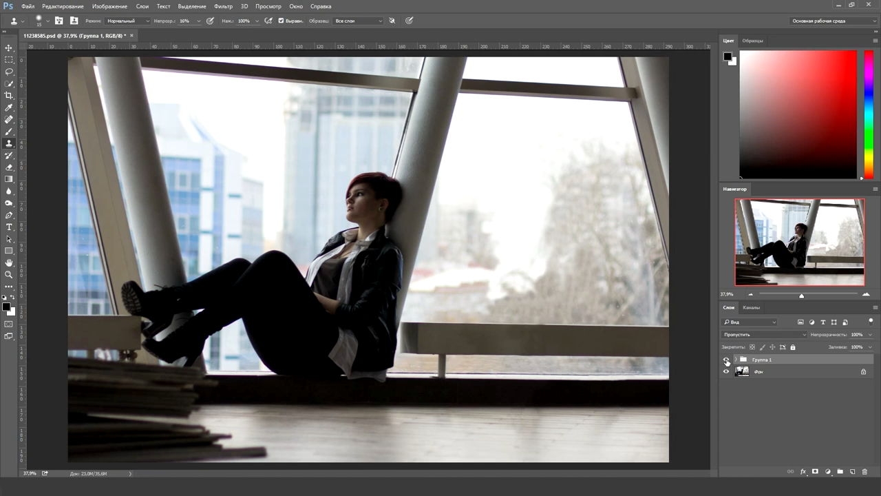
Task: Select the Healing Brush tool
Action: point(9,120)
